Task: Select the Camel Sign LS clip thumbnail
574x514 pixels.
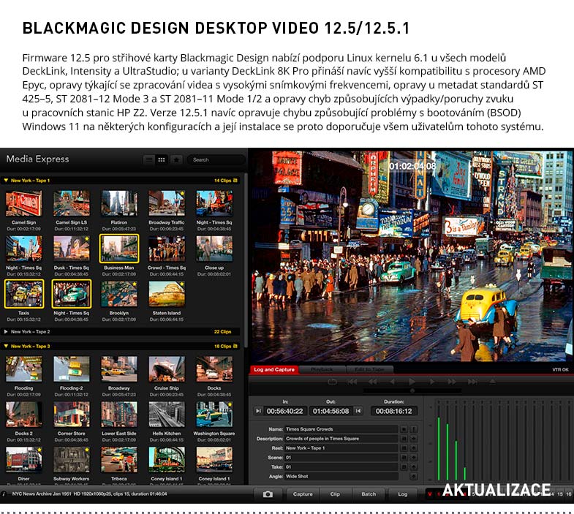Action: [x=72, y=203]
